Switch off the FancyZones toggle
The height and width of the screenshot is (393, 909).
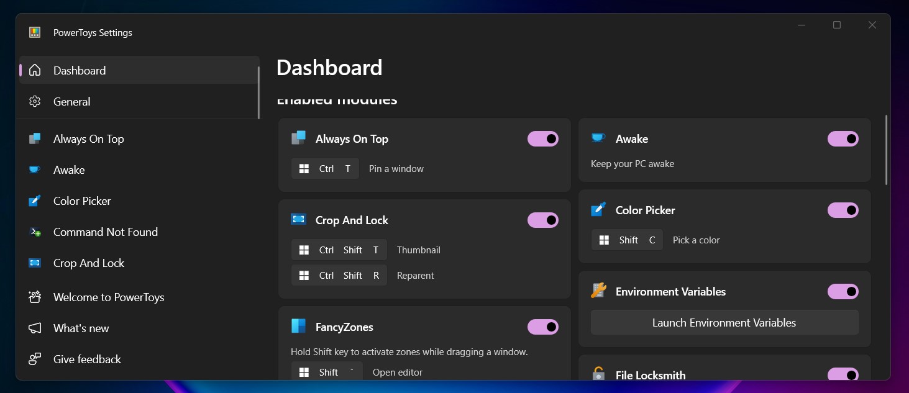543,327
